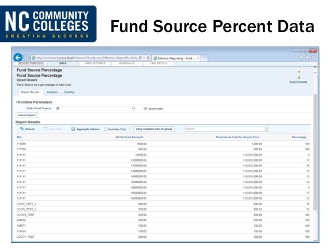Select the COOP2_TEST row
This screenshot has width=331, height=248.
pos(163,215)
